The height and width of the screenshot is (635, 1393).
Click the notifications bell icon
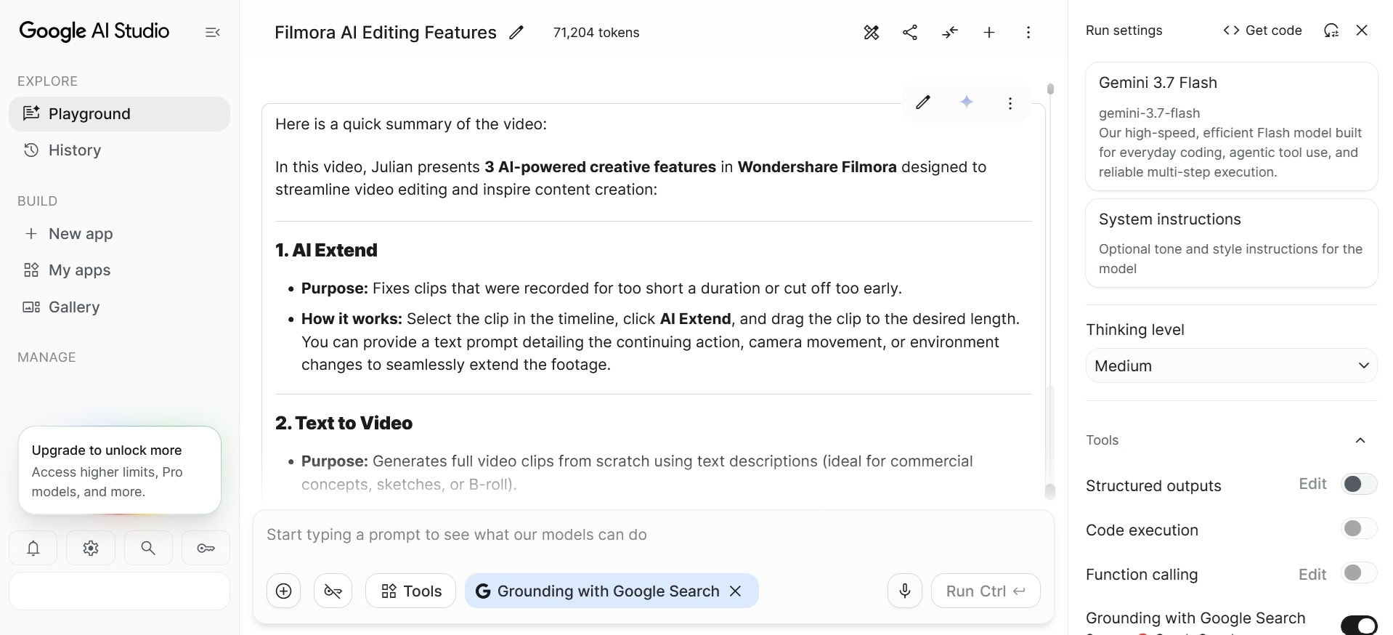click(x=33, y=548)
